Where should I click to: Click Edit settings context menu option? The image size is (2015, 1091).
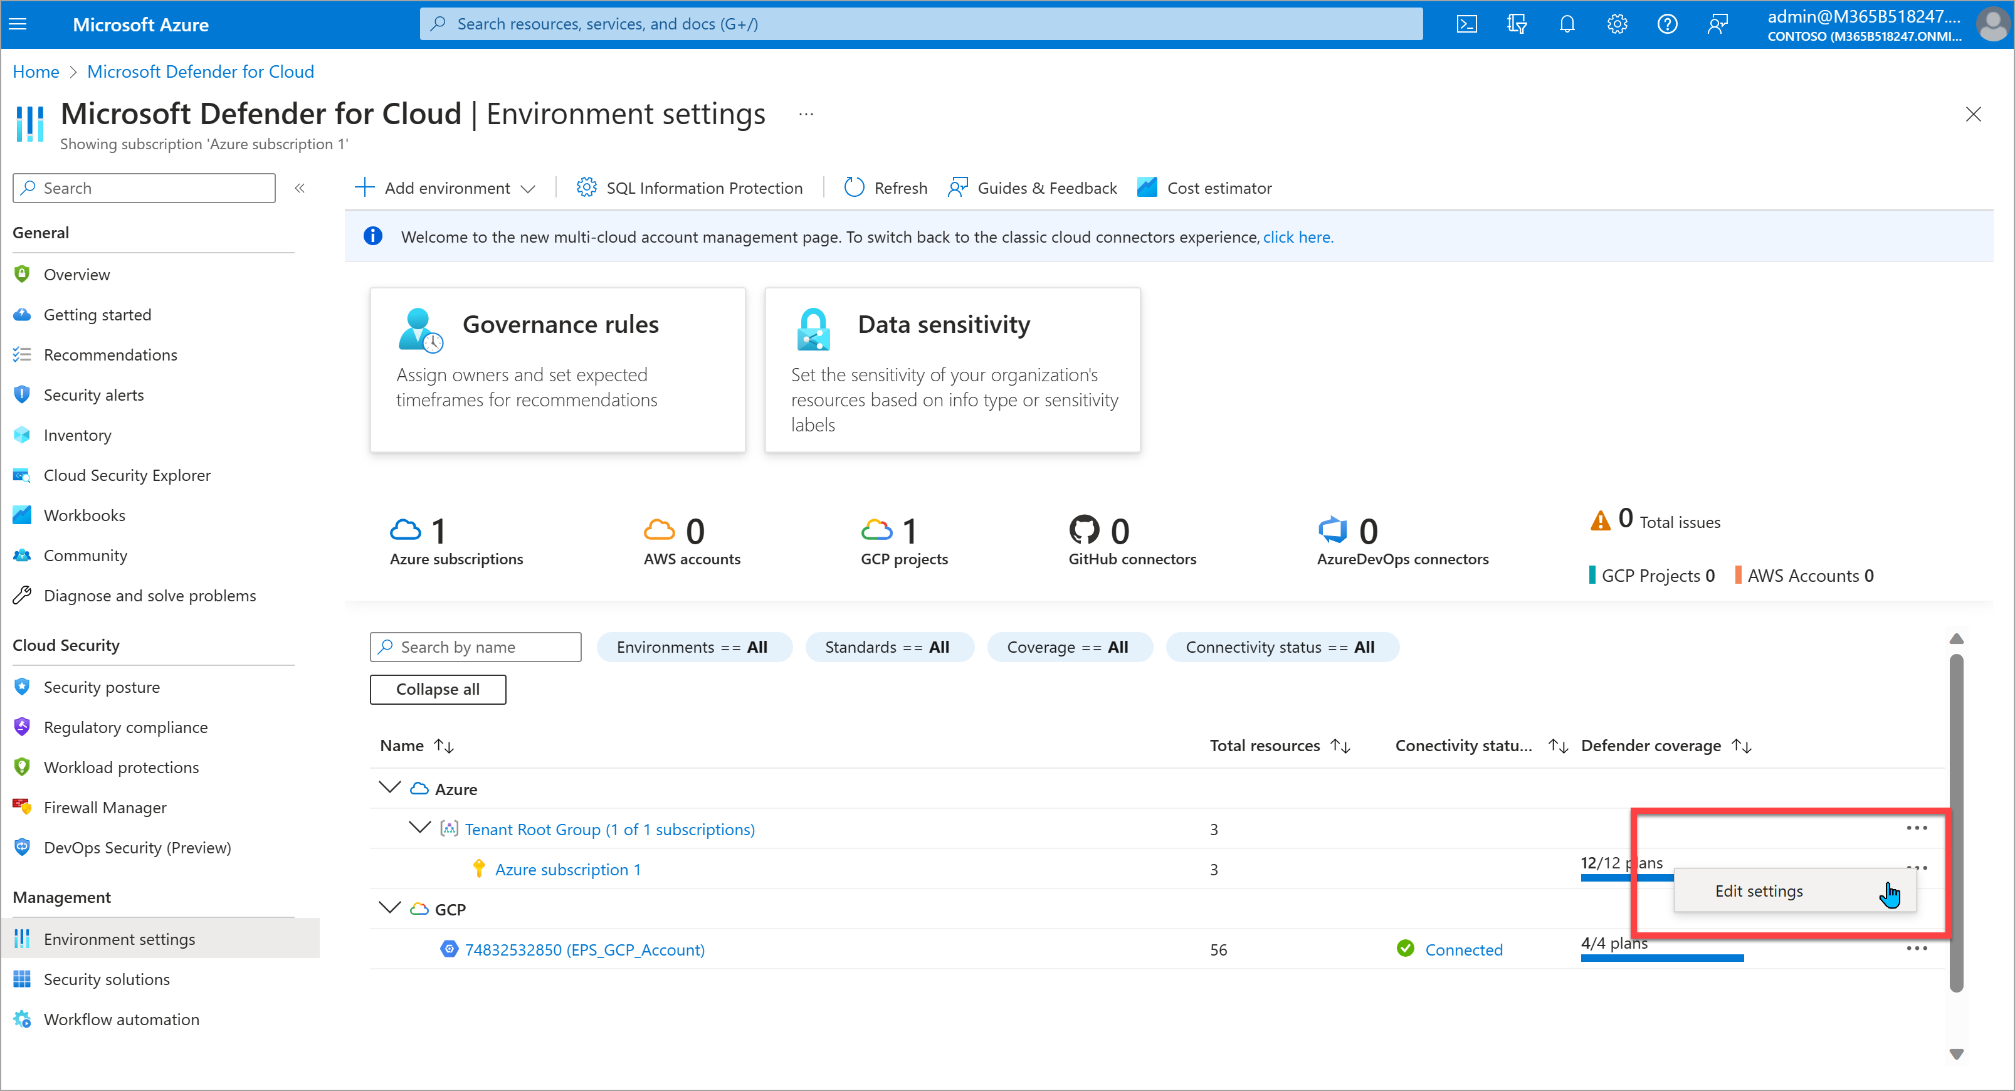tap(1760, 890)
